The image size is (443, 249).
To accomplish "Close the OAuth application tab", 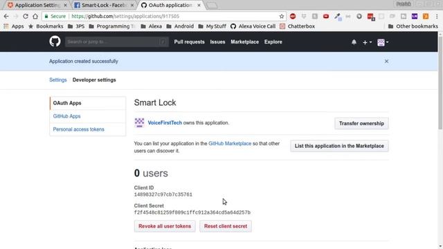I will tap(199, 5).
